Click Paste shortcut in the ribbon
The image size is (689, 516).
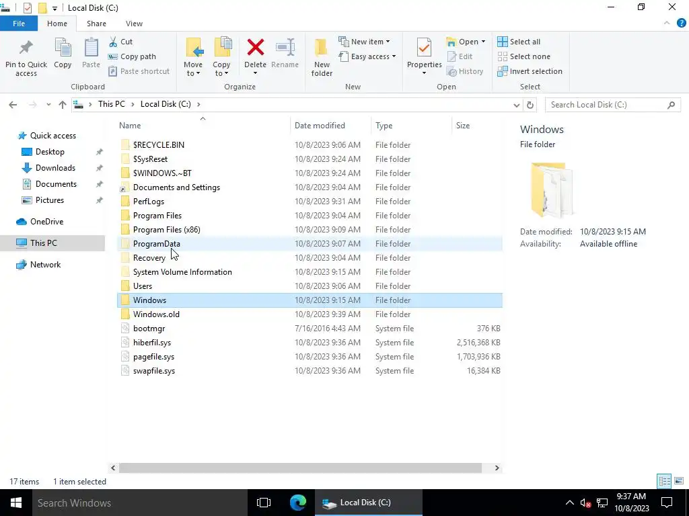139,71
